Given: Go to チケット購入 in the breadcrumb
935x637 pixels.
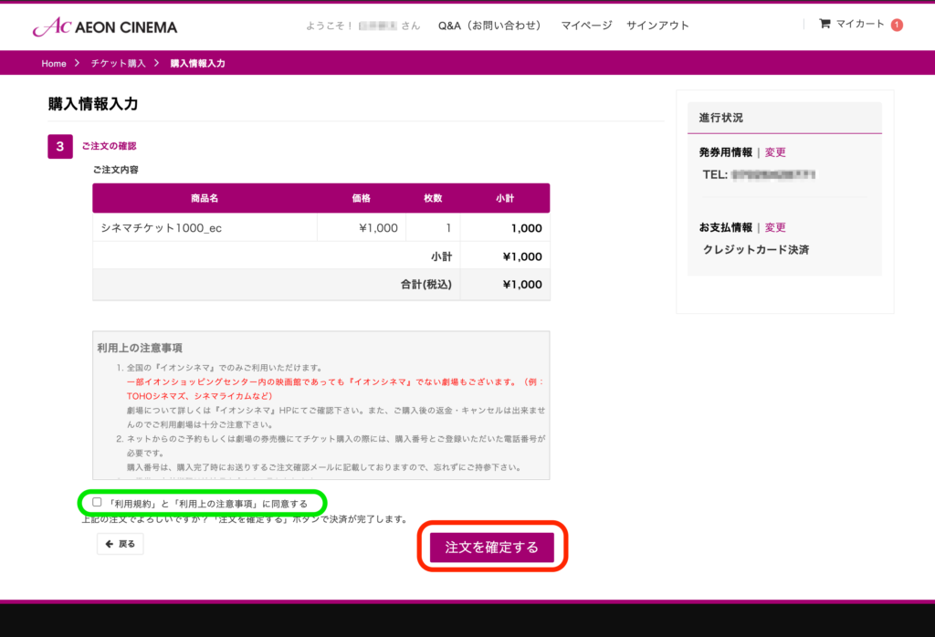Looking at the screenshot, I should tap(118, 63).
